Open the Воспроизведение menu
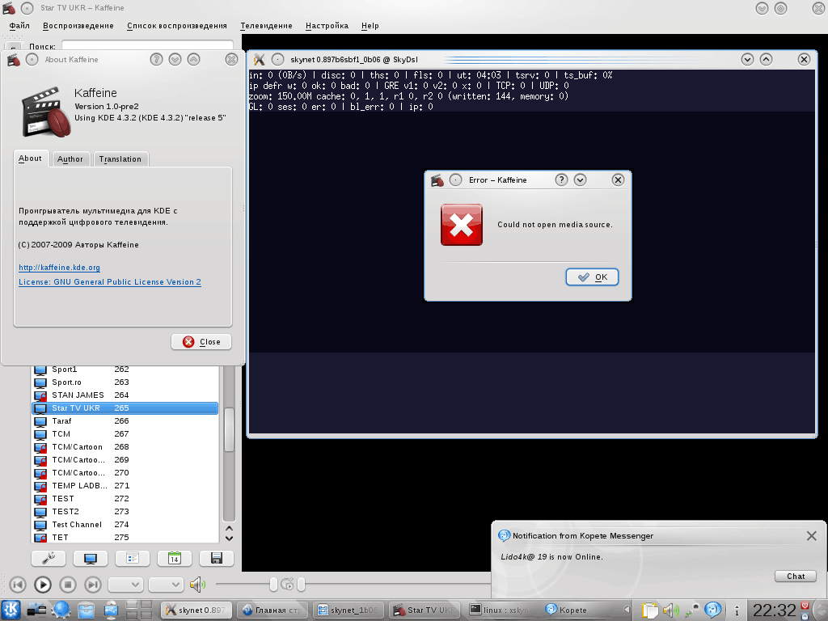This screenshot has width=828, height=621. pos(78,26)
